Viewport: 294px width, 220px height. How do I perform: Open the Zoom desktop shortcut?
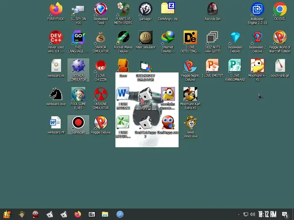click(123, 68)
